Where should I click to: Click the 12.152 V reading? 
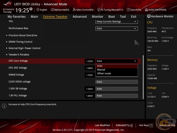[151, 97]
